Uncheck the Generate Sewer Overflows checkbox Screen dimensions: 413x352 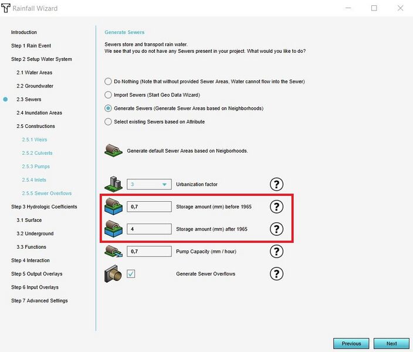pos(131,274)
